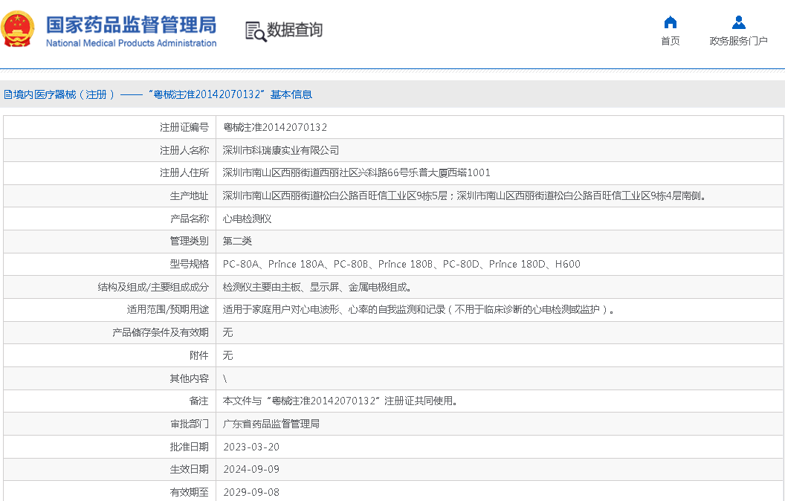The width and height of the screenshot is (785, 501).
Task: Click the approving department 广东省药品监督管理局
Action: tap(271, 424)
